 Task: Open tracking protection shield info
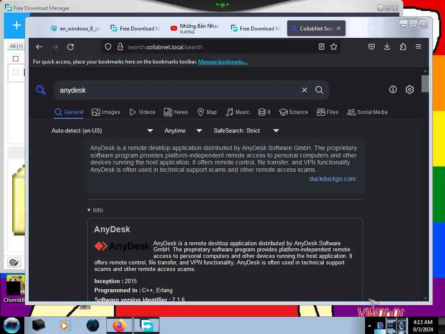point(108,47)
